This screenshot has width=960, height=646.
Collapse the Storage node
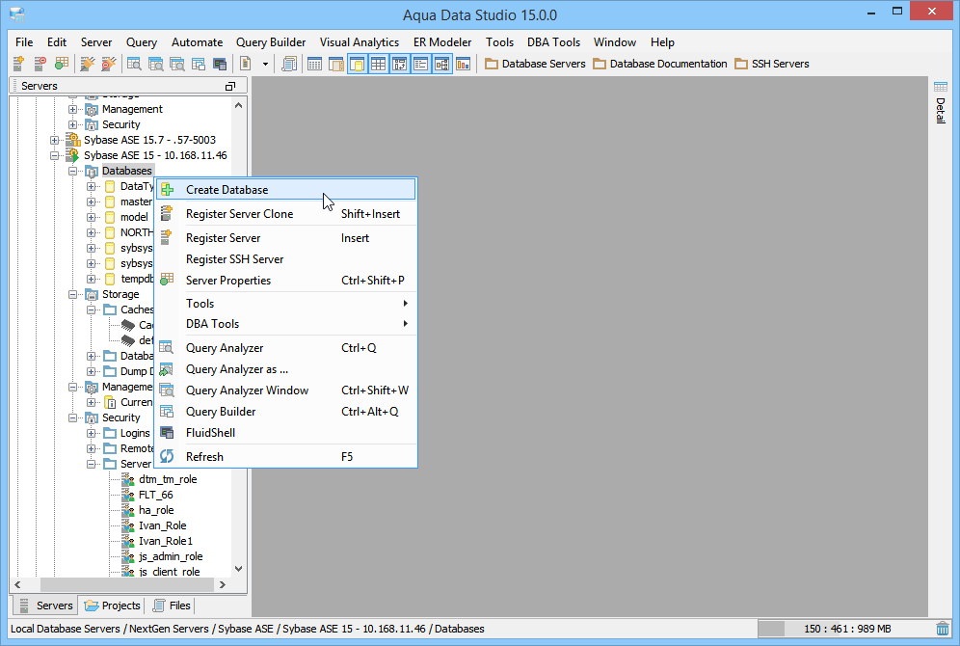(73, 294)
